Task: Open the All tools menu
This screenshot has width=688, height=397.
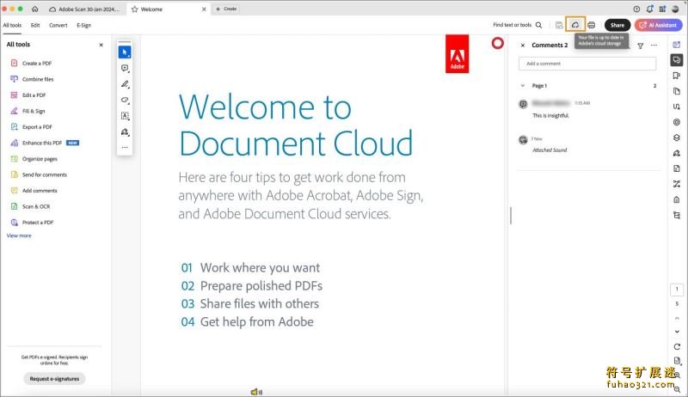Action: tap(12, 26)
